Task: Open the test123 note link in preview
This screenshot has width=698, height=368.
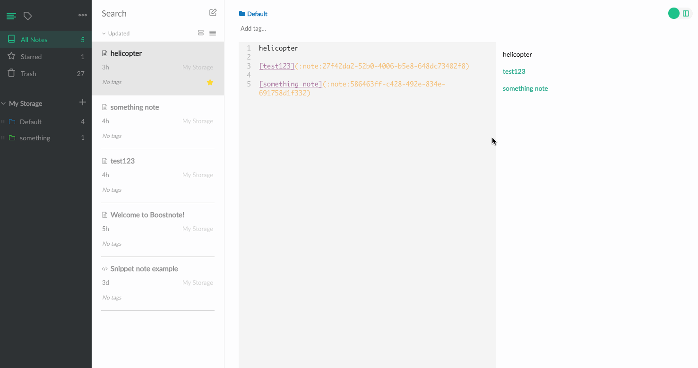Action: coord(514,71)
